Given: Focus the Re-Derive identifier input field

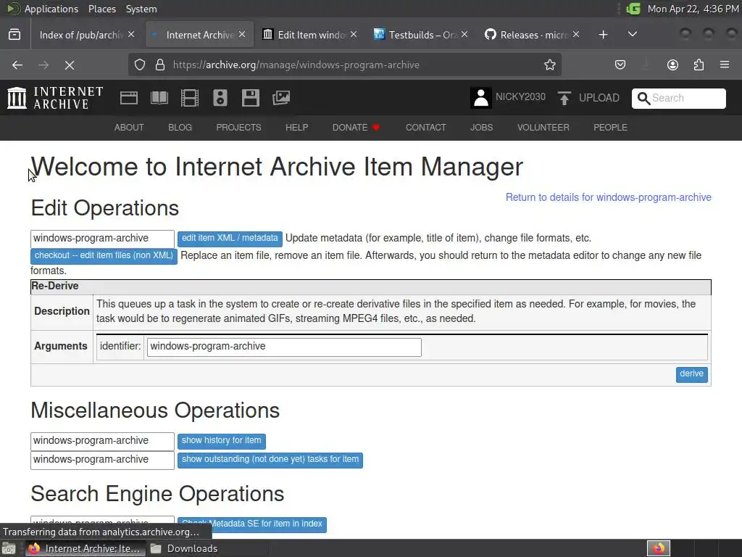Looking at the screenshot, I should tap(284, 347).
